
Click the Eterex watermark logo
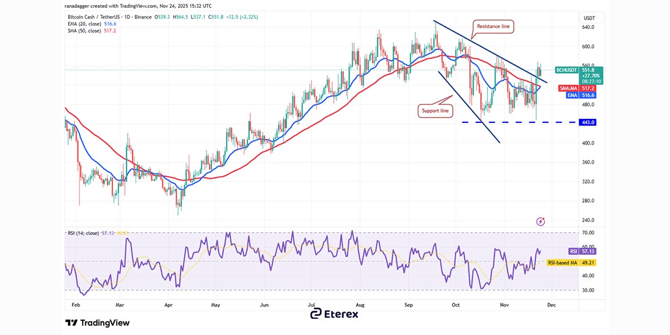click(x=334, y=314)
